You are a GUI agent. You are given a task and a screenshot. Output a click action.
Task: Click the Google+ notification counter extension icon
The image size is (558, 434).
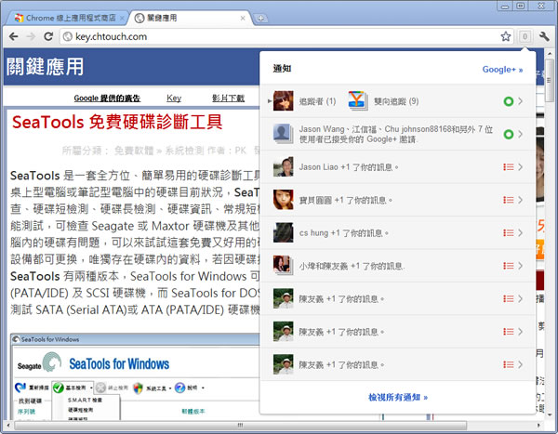[x=525, y=37]
